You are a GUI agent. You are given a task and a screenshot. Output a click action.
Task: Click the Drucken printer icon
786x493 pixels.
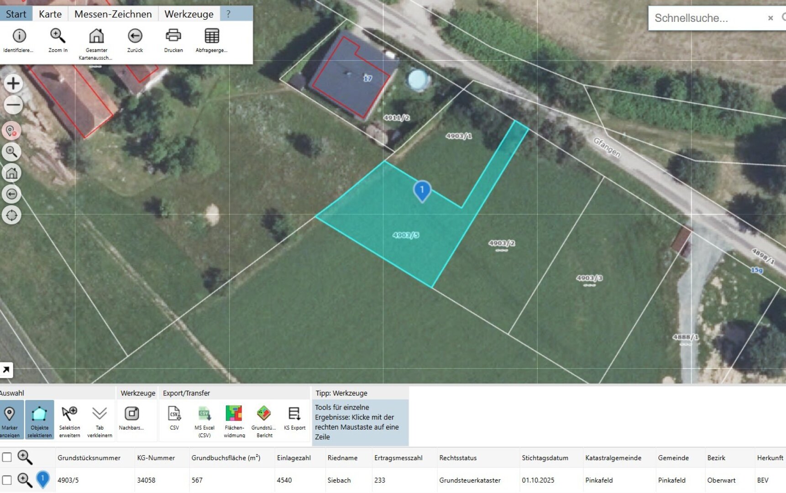[173, 37]
